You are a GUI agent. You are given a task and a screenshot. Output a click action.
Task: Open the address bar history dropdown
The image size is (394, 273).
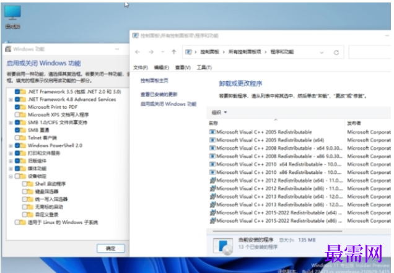322,53
